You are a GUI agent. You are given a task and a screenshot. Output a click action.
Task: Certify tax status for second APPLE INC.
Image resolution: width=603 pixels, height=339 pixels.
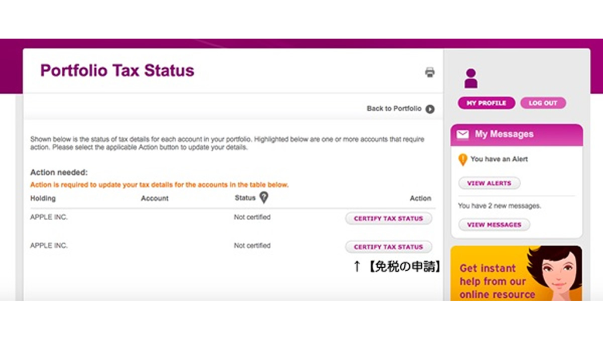pos(389,247)
